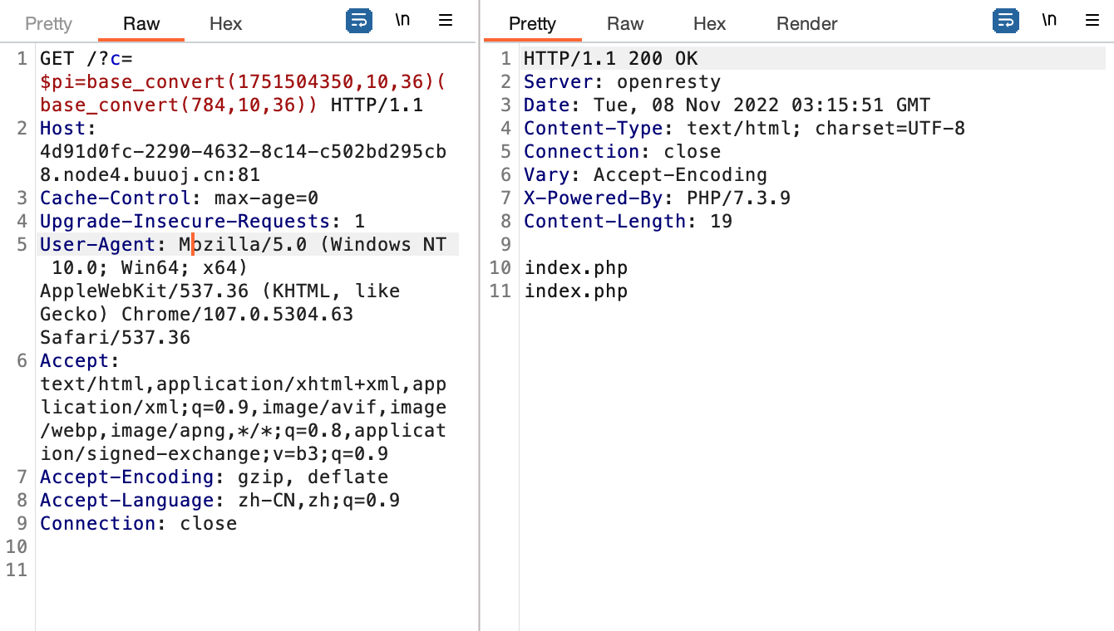Click hostname text ending node4.buuoj.cn:81
1114x631 pixels.
[150, 175]
